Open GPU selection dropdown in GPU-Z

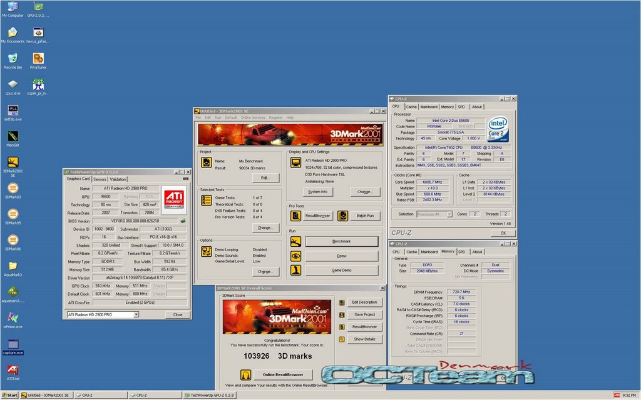(x=136, y=315)
